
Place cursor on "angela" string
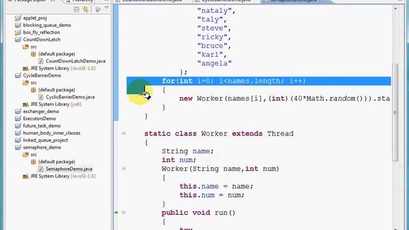(x=214, y=63)
